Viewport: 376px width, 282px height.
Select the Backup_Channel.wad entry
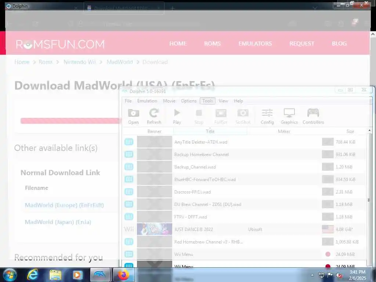(244, 167)
